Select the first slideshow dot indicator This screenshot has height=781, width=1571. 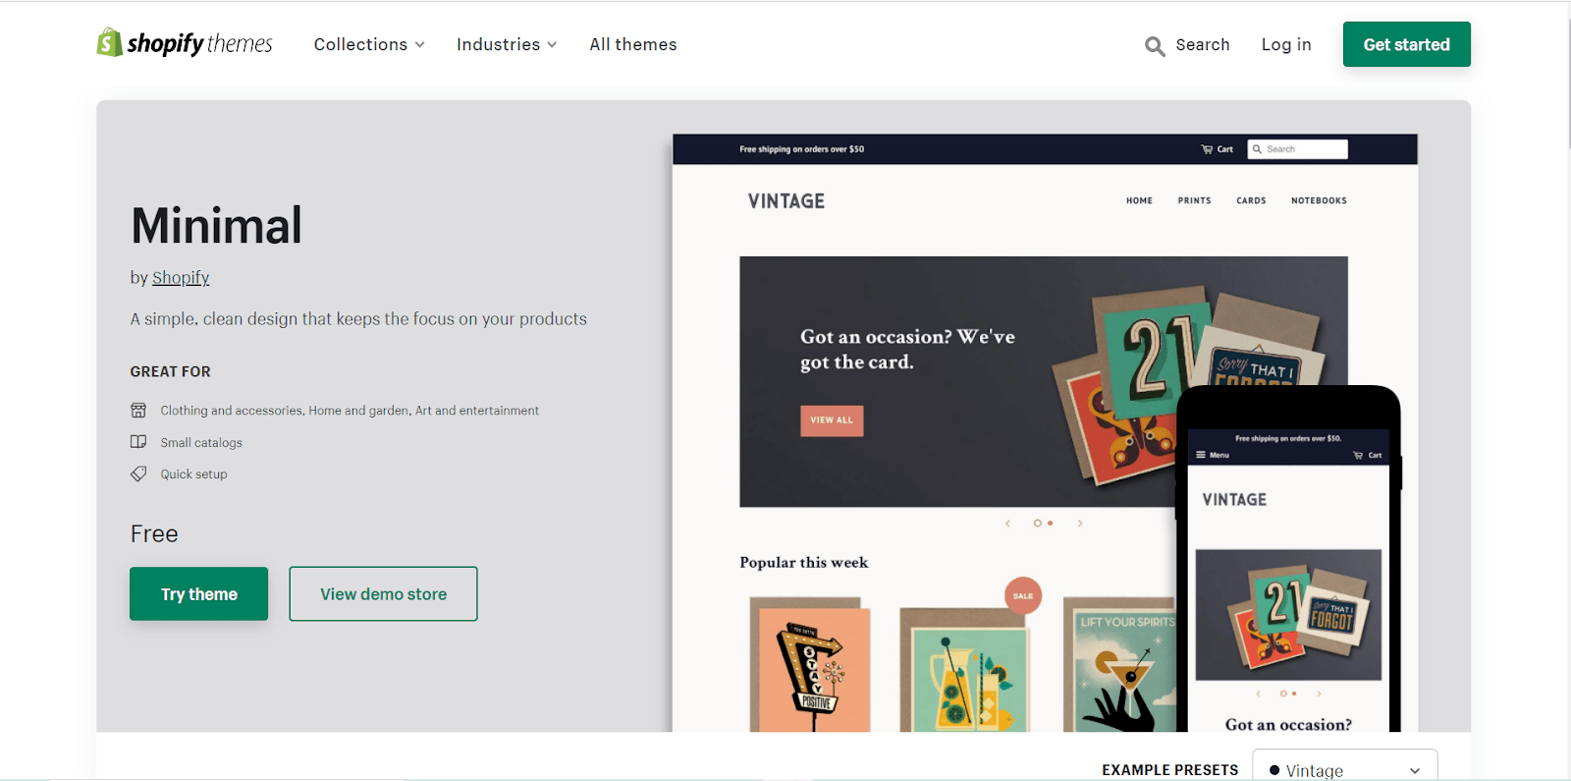pos(1037,524)
